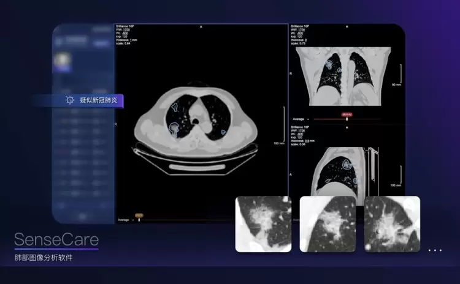Screen dimensions: 460x284
Task: Open the third lesion close-up thumbnail
Action: 392,224
